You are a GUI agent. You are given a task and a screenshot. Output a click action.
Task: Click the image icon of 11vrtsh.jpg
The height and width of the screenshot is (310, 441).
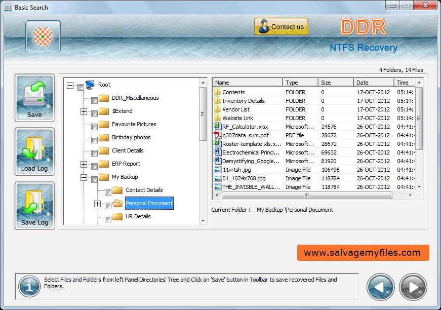click(x=217, y=170)
